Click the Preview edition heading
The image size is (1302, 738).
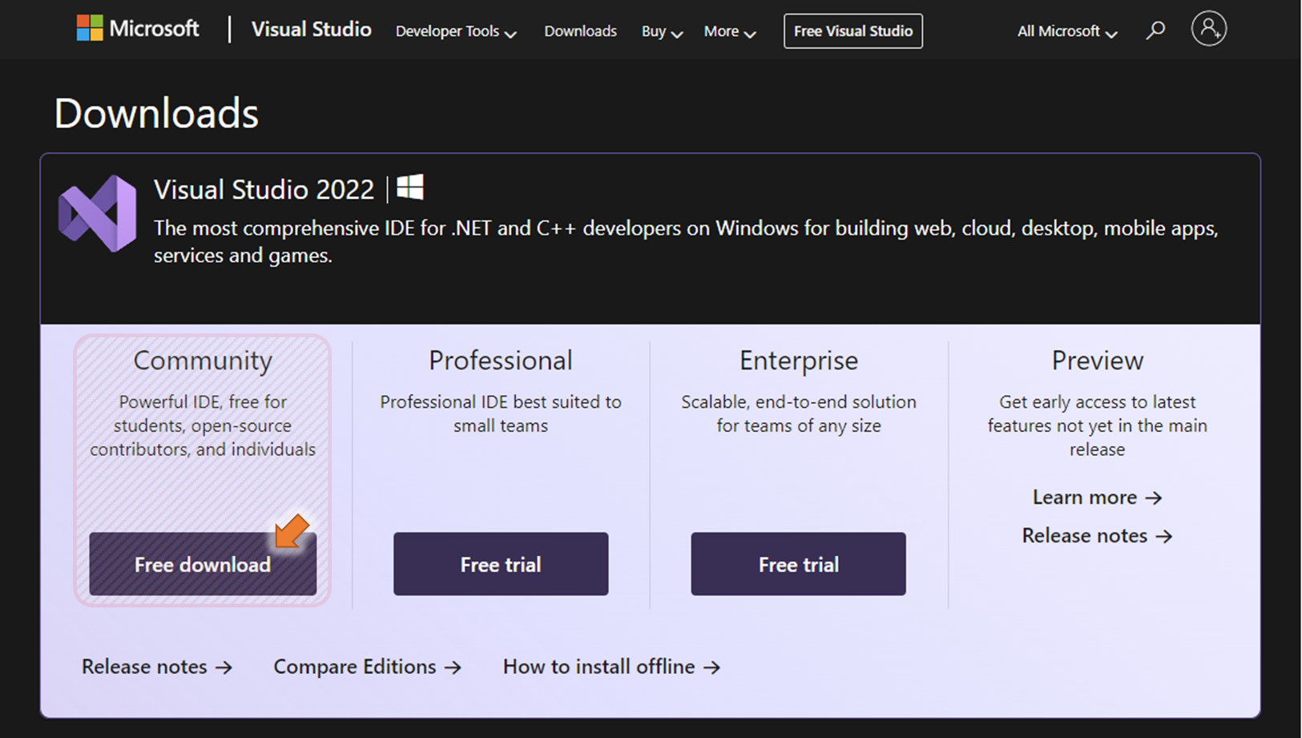click(1097, 361)
